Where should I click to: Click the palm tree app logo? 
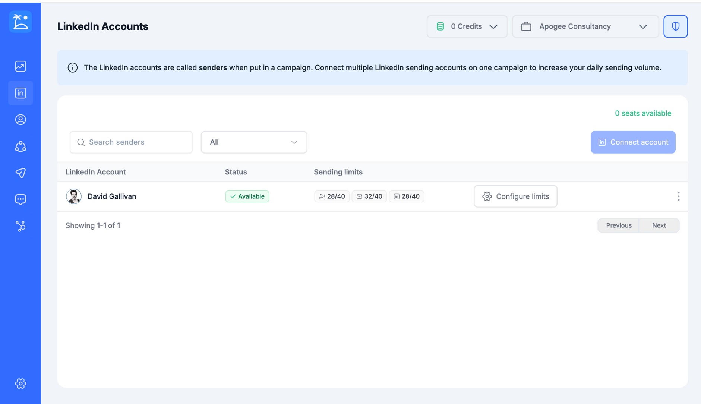point(20,22)
